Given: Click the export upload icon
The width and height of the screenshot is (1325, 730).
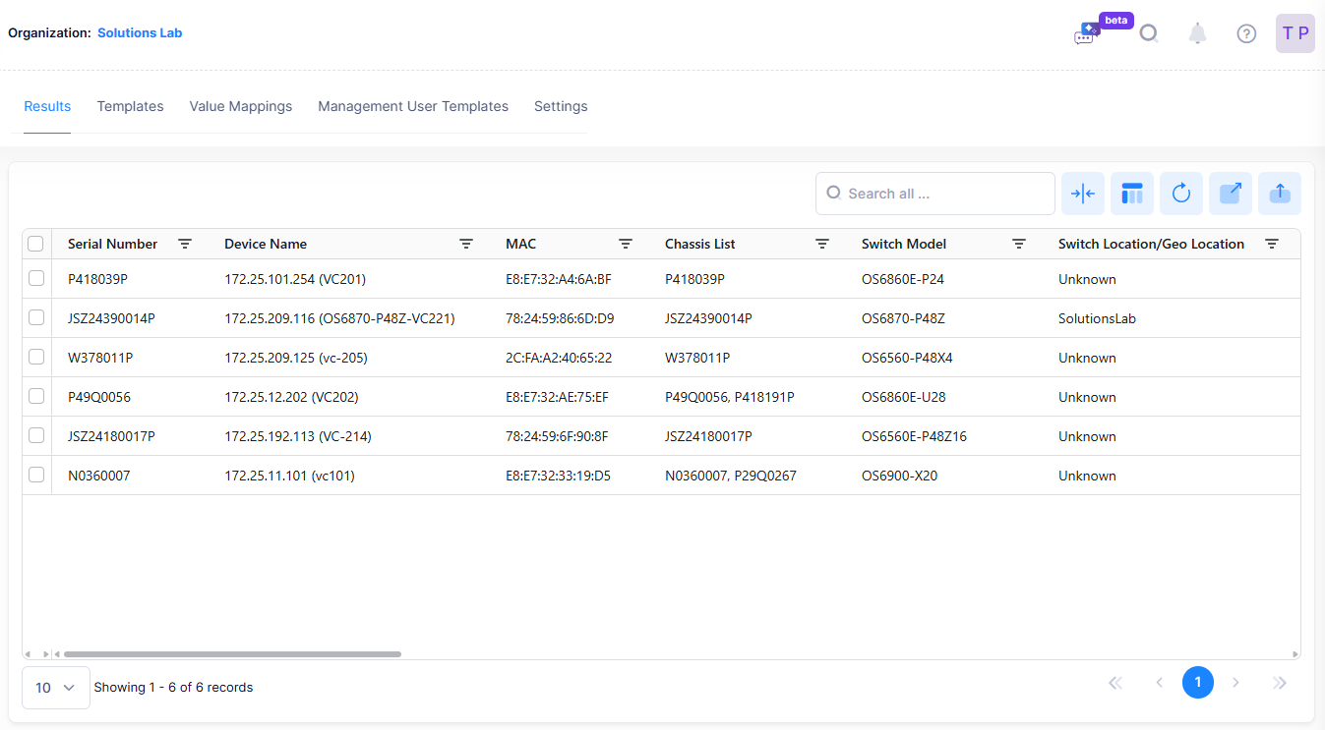Looking at the screenshot, I should coord(1280,194).
